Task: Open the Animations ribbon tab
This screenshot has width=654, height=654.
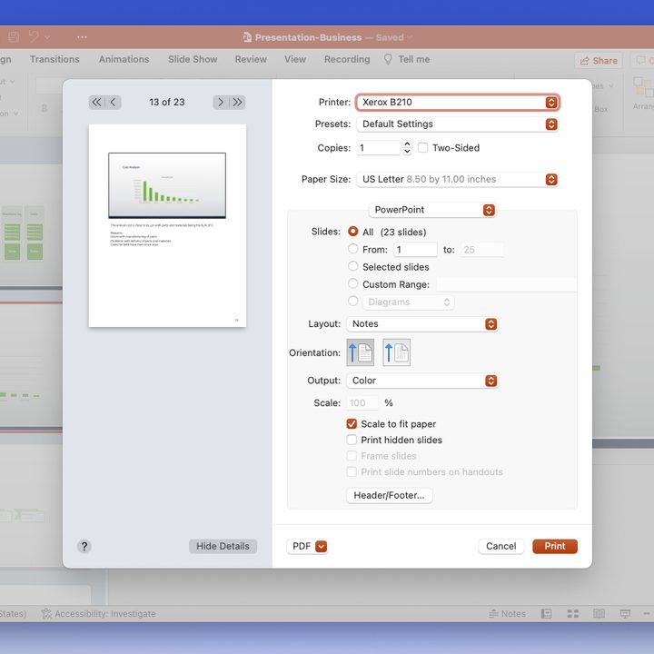Action: click(x=124, y=59)
